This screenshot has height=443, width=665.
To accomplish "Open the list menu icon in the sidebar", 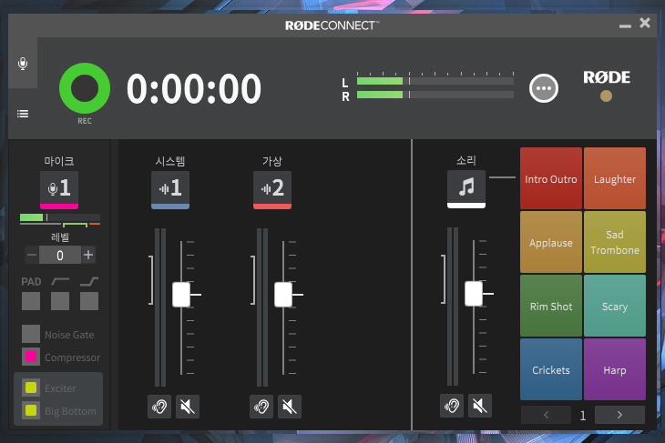I will pos(23,114).
